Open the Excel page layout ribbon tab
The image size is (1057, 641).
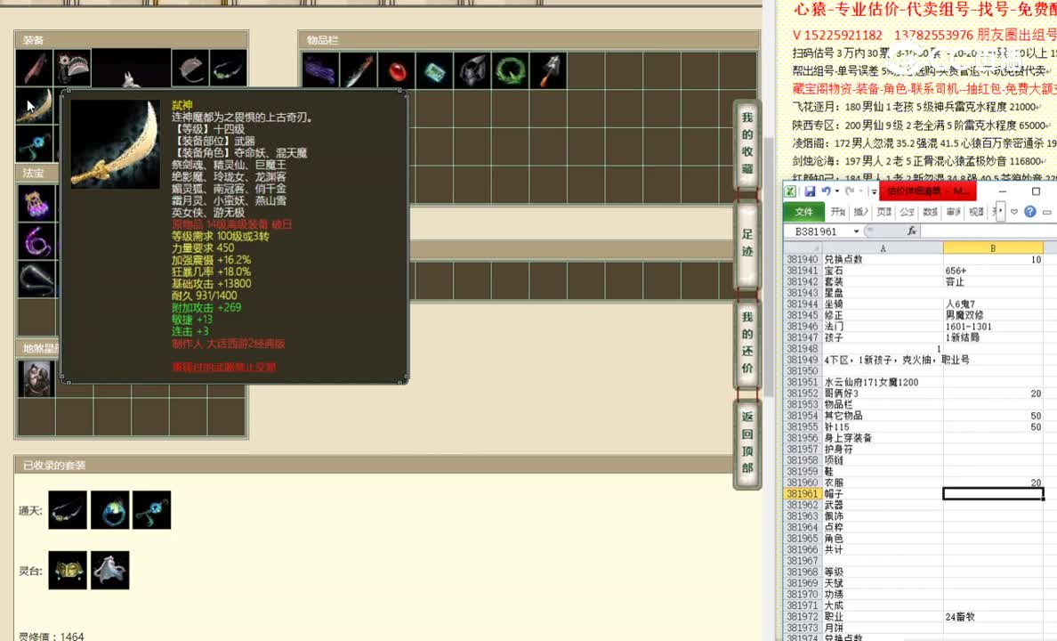884,212
